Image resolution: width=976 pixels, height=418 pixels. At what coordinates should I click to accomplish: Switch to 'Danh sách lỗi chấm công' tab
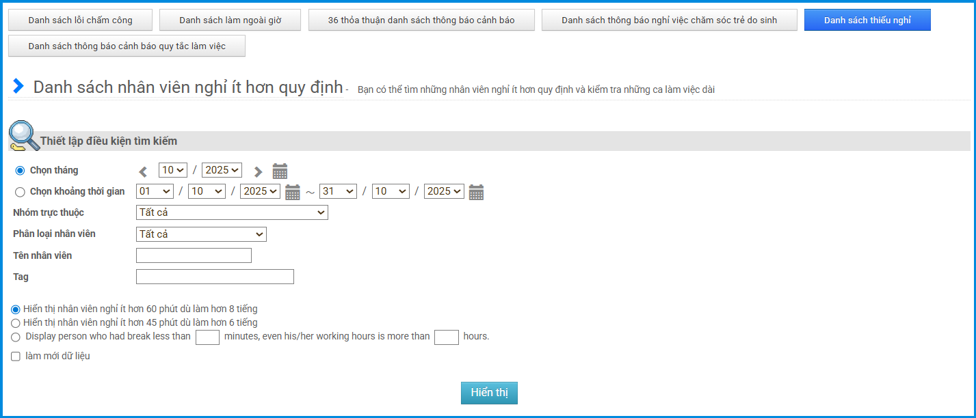coord(80,20)
